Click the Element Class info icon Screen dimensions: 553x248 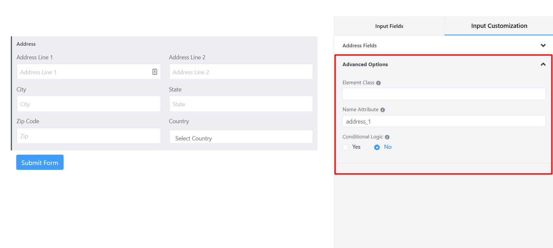pyautogui.click(x=378, y=83)
